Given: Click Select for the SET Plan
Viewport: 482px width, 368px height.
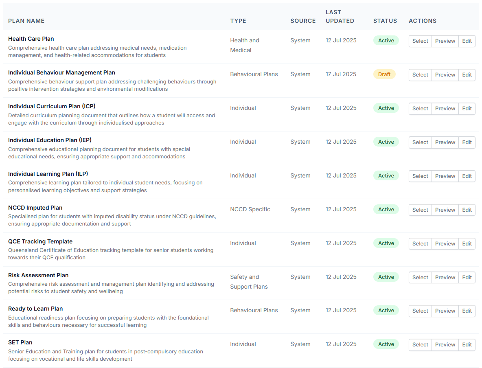Looking at the screenshot, I should coord(420,344).
